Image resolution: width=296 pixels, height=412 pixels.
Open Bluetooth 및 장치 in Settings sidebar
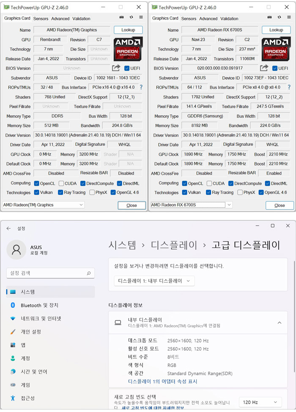(50, 305)
